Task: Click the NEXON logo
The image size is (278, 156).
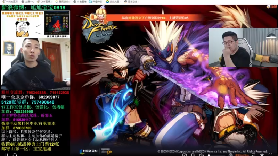Action: [89, 151]
